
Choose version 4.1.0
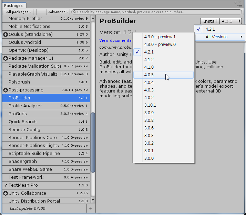(x=163, y=67)
